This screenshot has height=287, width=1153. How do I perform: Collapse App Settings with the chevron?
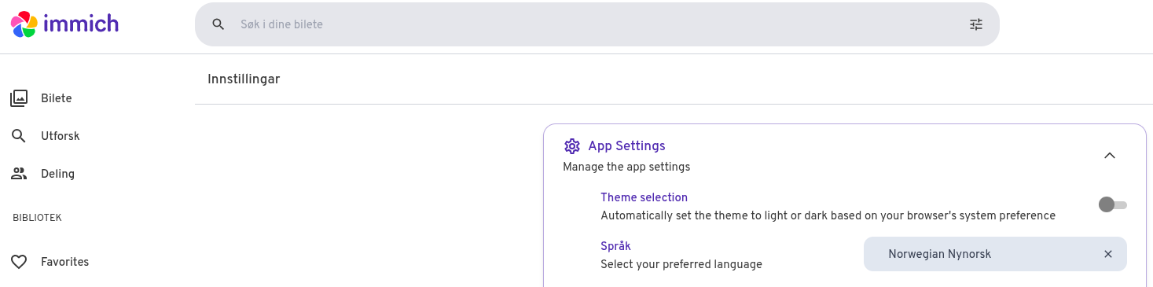pyautogui.click(x=1110, y=156)
